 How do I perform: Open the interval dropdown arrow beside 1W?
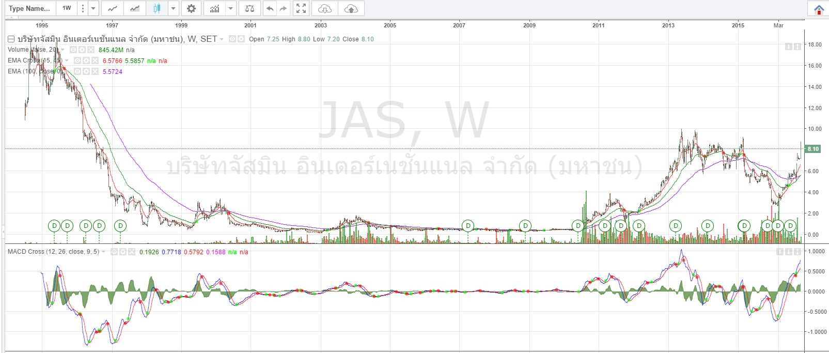(93, 8)
